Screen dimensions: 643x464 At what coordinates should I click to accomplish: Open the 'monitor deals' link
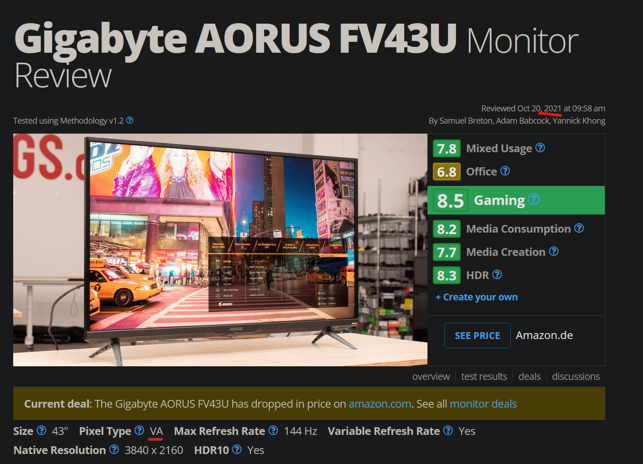(x=483, y=404)
